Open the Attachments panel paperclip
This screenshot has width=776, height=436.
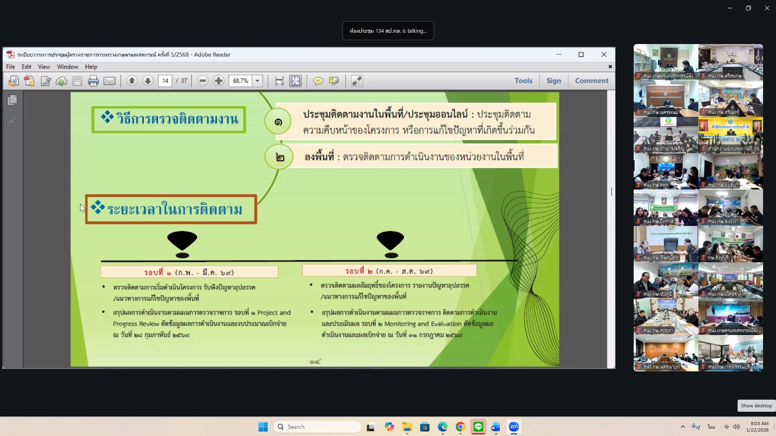[x=13, y=120]
